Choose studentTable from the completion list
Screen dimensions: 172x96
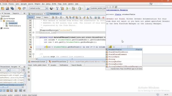click(124, 50)
